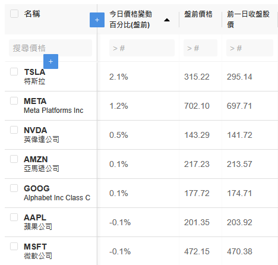Check the MSFT row checkbox

[14, 246]
